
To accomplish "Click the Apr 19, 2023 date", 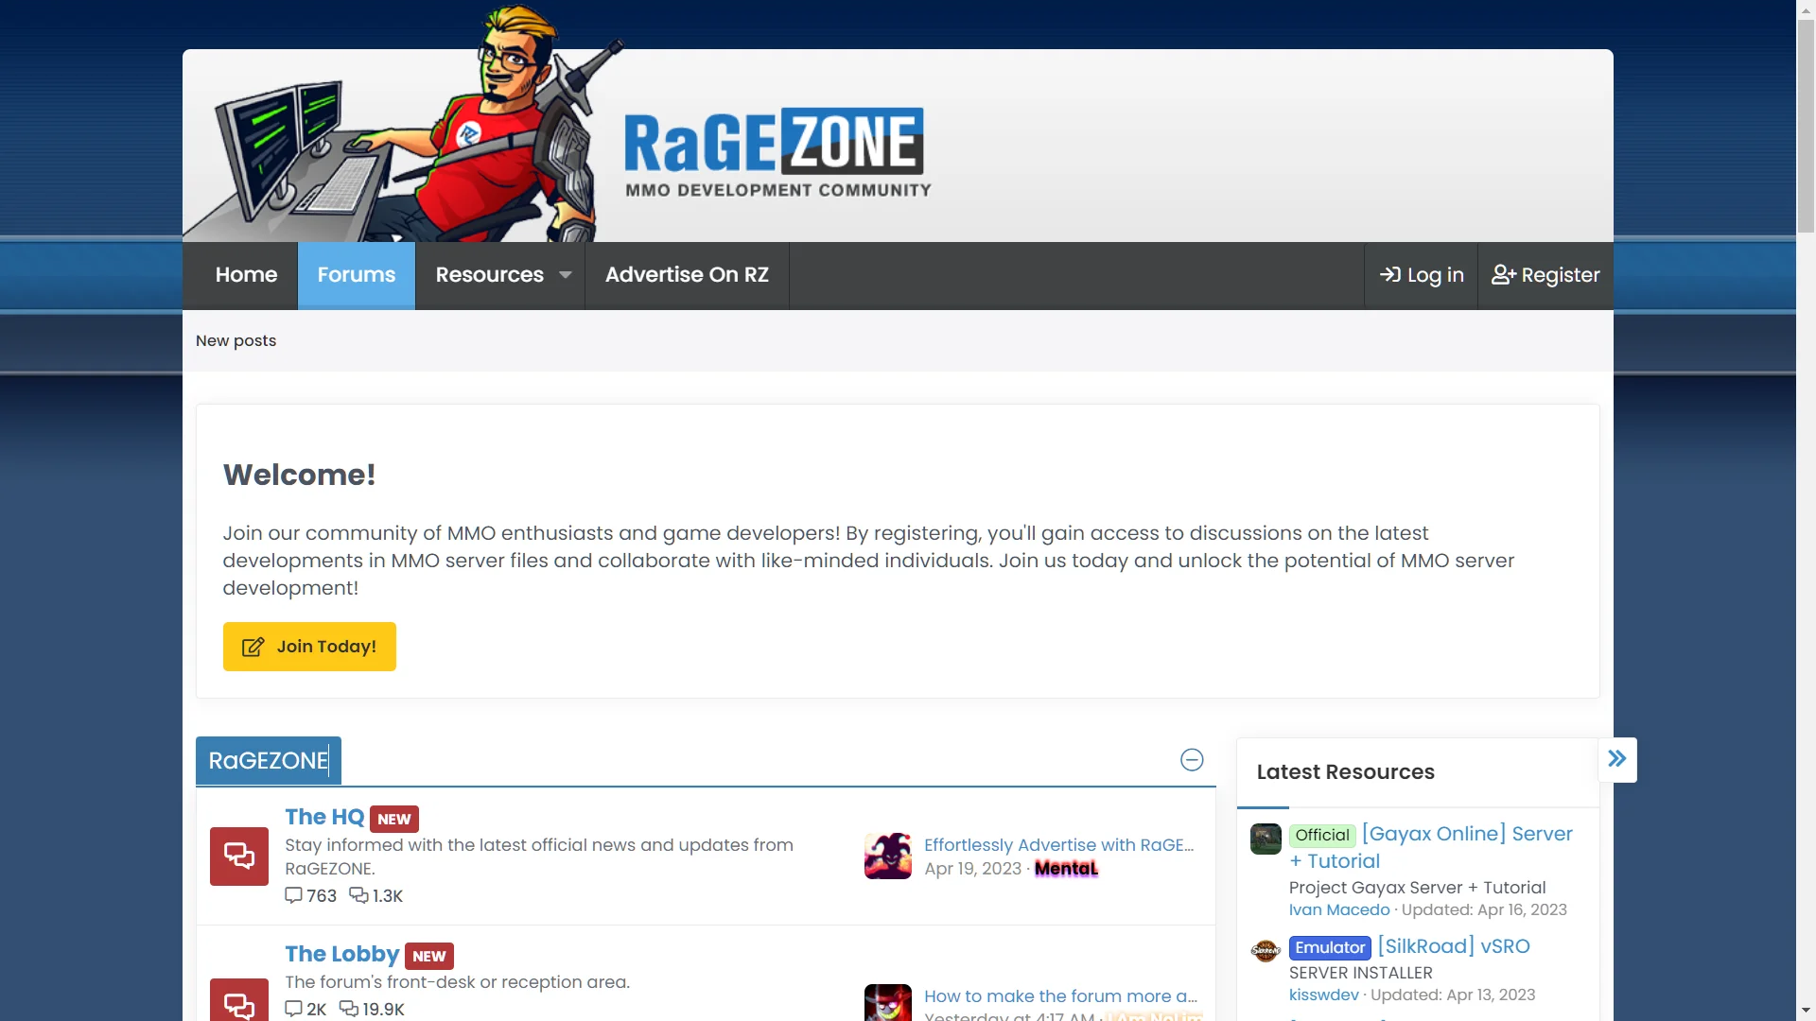I will coord(972,869).
